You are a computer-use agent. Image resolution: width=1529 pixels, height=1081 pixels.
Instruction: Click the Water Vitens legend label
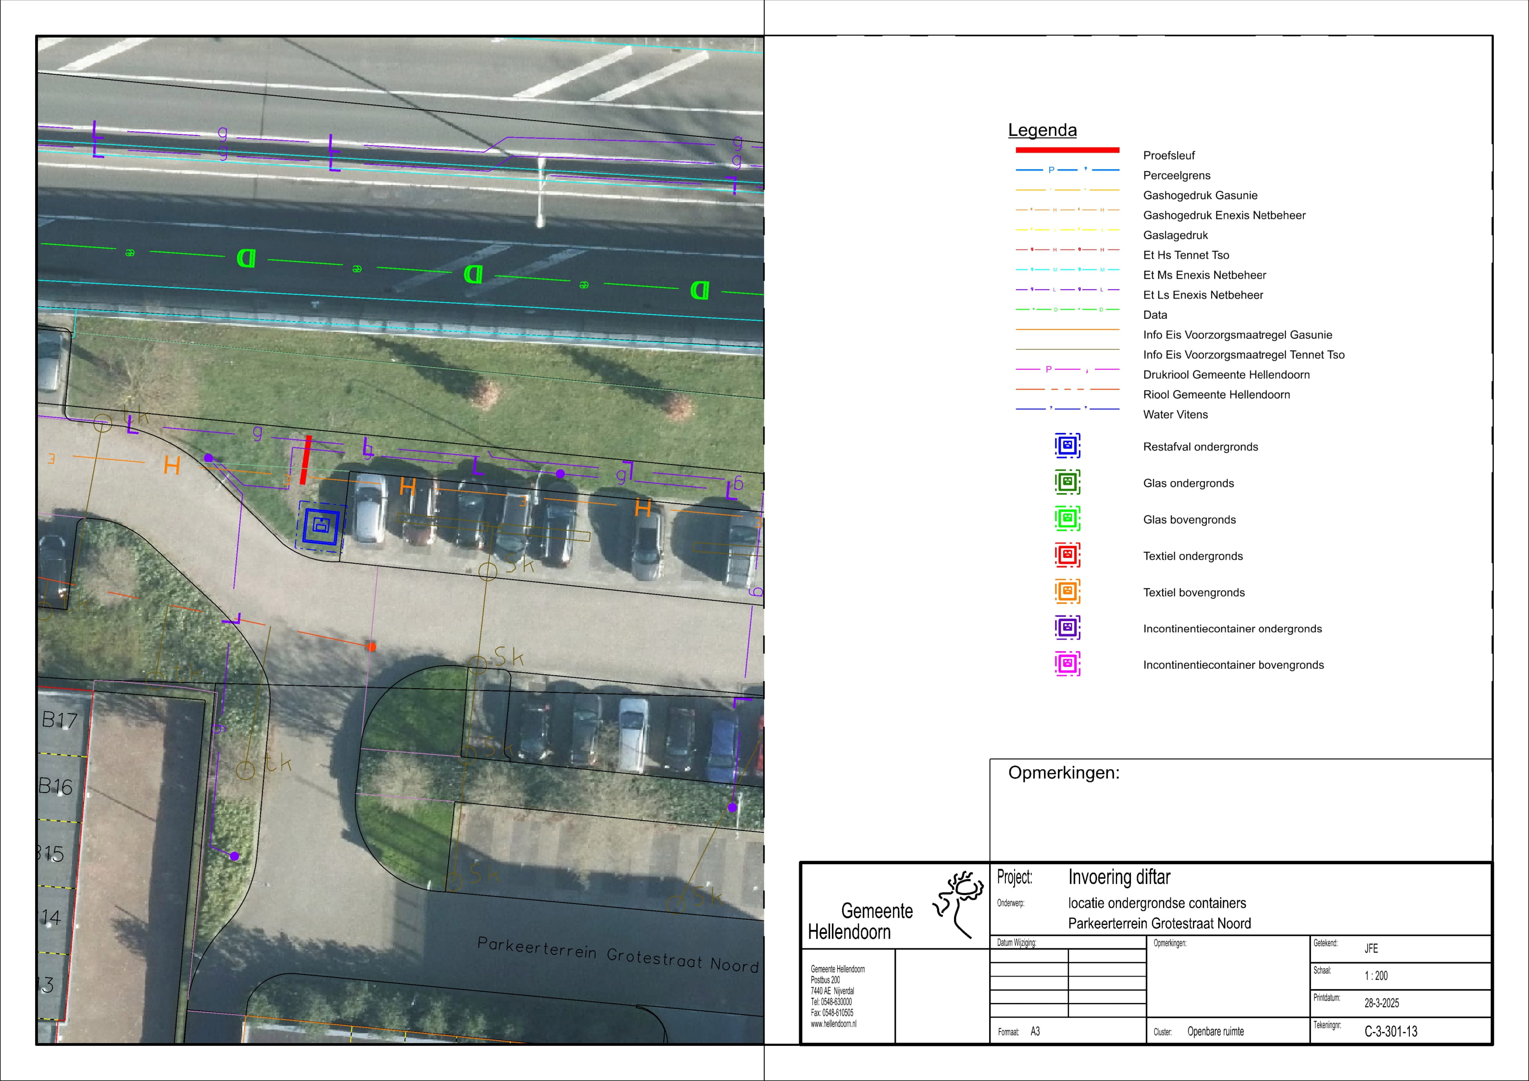1175,414
